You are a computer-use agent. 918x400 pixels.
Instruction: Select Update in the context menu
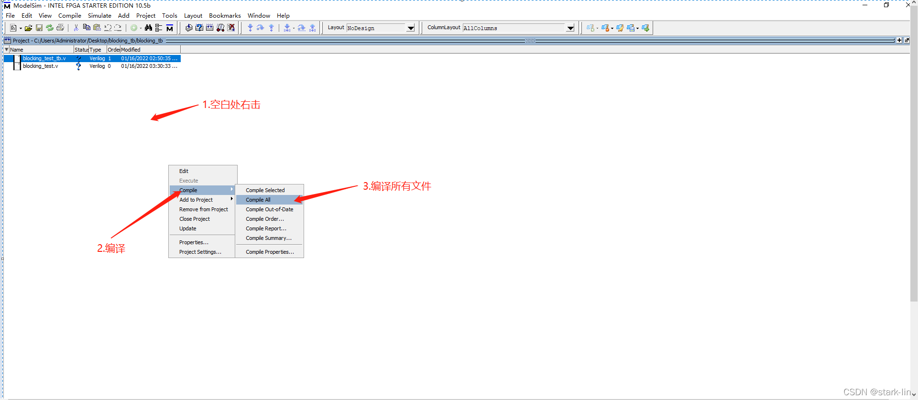click(x=203, y=228)
